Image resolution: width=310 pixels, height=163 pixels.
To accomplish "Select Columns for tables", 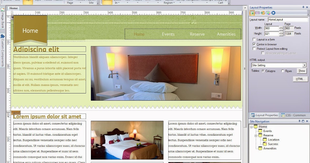I will (263, 71).
